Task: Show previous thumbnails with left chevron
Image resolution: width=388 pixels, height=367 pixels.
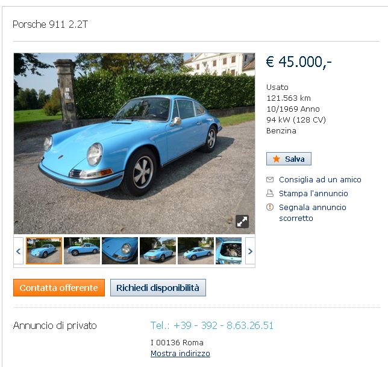Action: tap(18, 251)
